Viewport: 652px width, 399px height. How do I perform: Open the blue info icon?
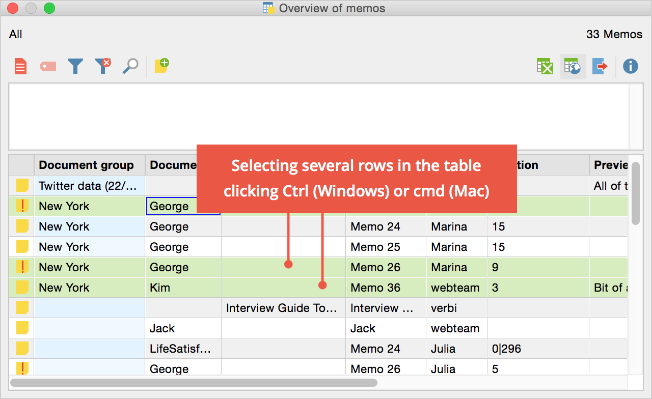631,66
